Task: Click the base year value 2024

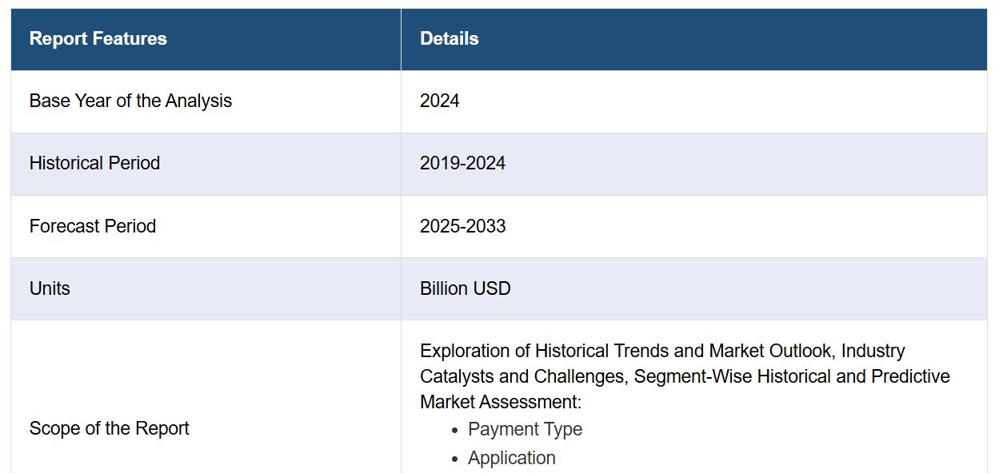Action: [x=439, y=101]
